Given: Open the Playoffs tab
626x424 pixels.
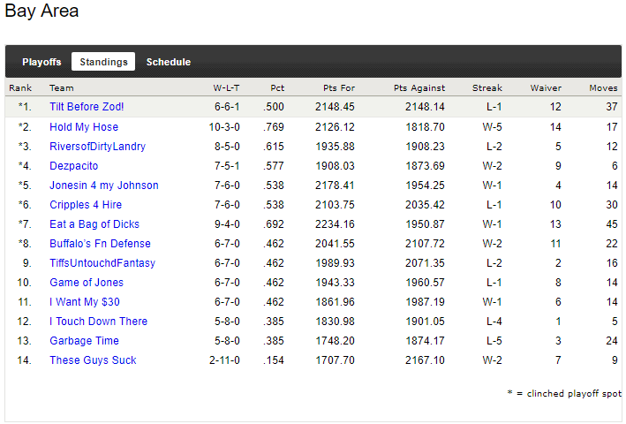Looking at the screenshot, I should point(41,62).
